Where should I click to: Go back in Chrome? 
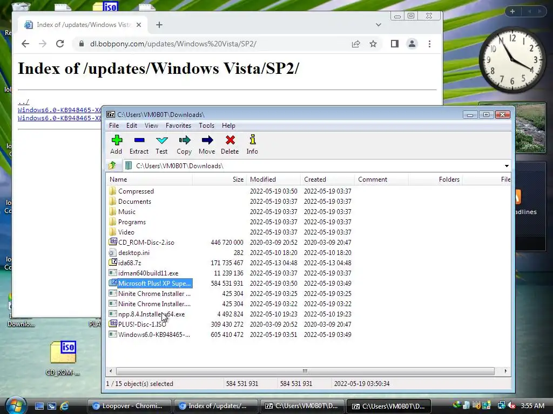tap(25, 44)
